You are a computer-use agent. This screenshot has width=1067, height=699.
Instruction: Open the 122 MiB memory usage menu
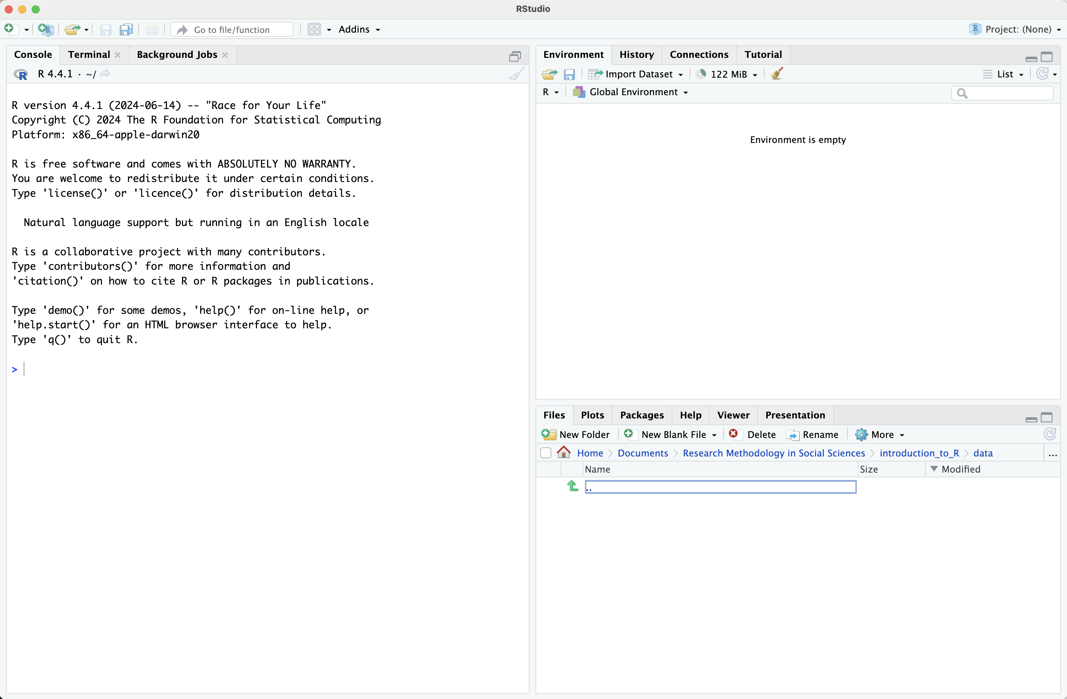tap(727, 74)
